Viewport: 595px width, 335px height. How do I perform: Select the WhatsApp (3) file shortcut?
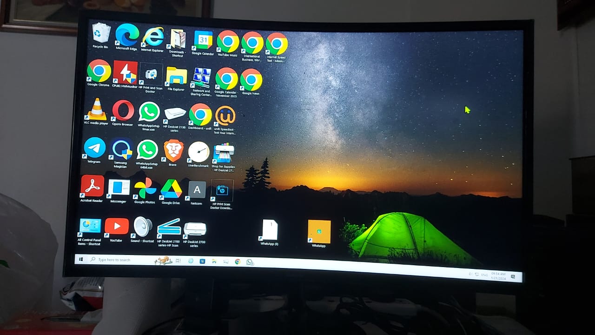270,233
